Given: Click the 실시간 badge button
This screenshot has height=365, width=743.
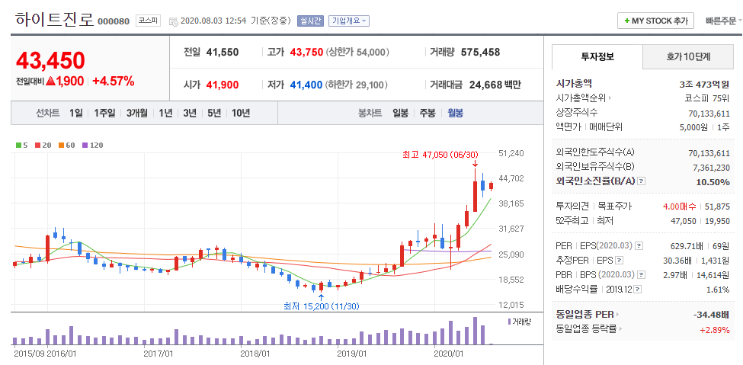Looking at the screenshot, I should (x=310, y=21).
